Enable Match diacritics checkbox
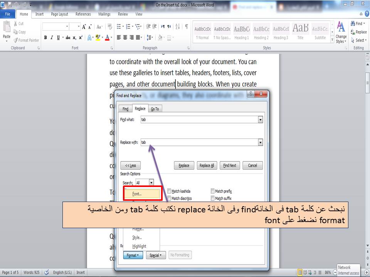370x277 pixels. point(169,199)
